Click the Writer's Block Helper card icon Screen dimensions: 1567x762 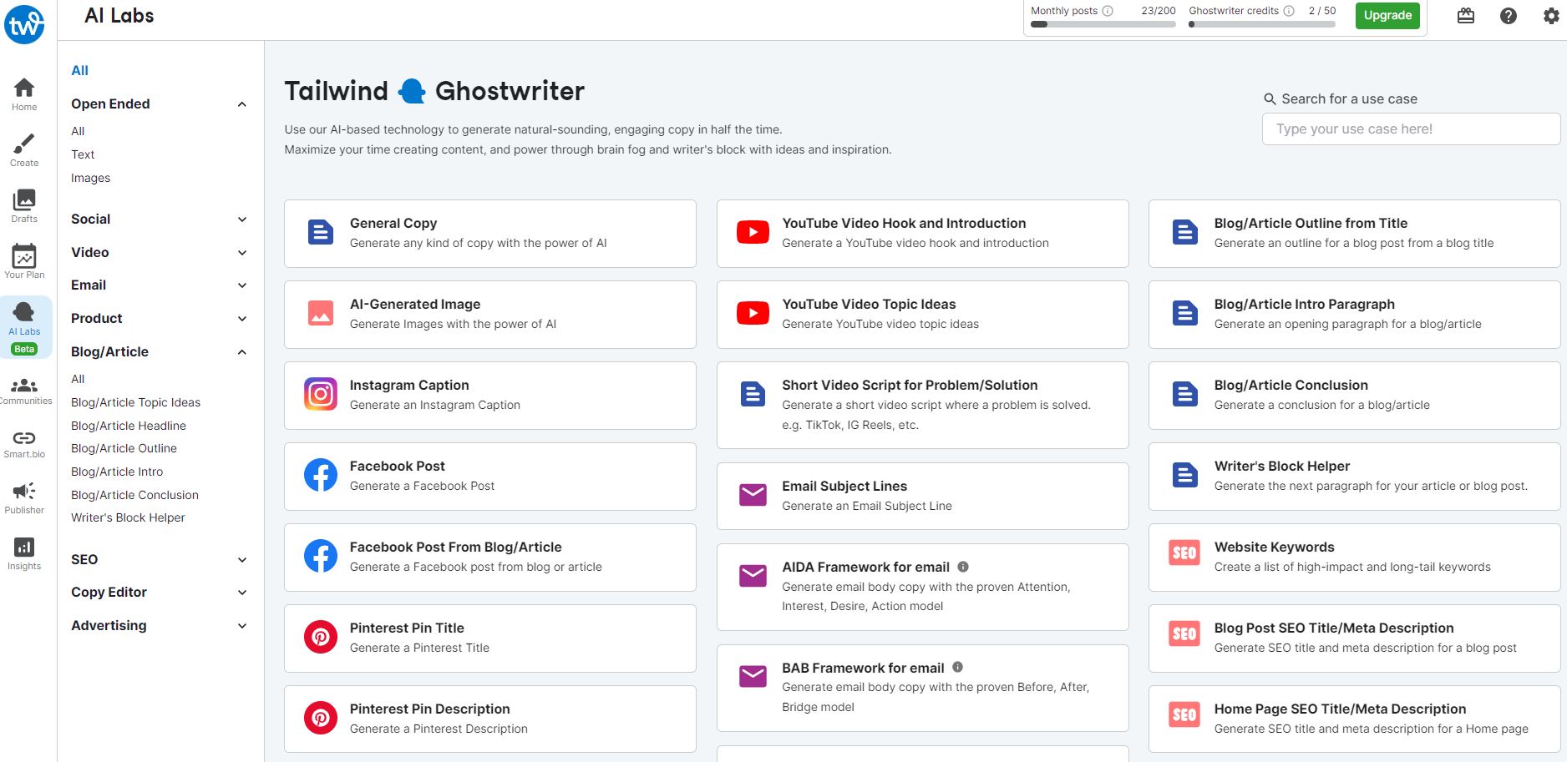[x=1184, y=475]
